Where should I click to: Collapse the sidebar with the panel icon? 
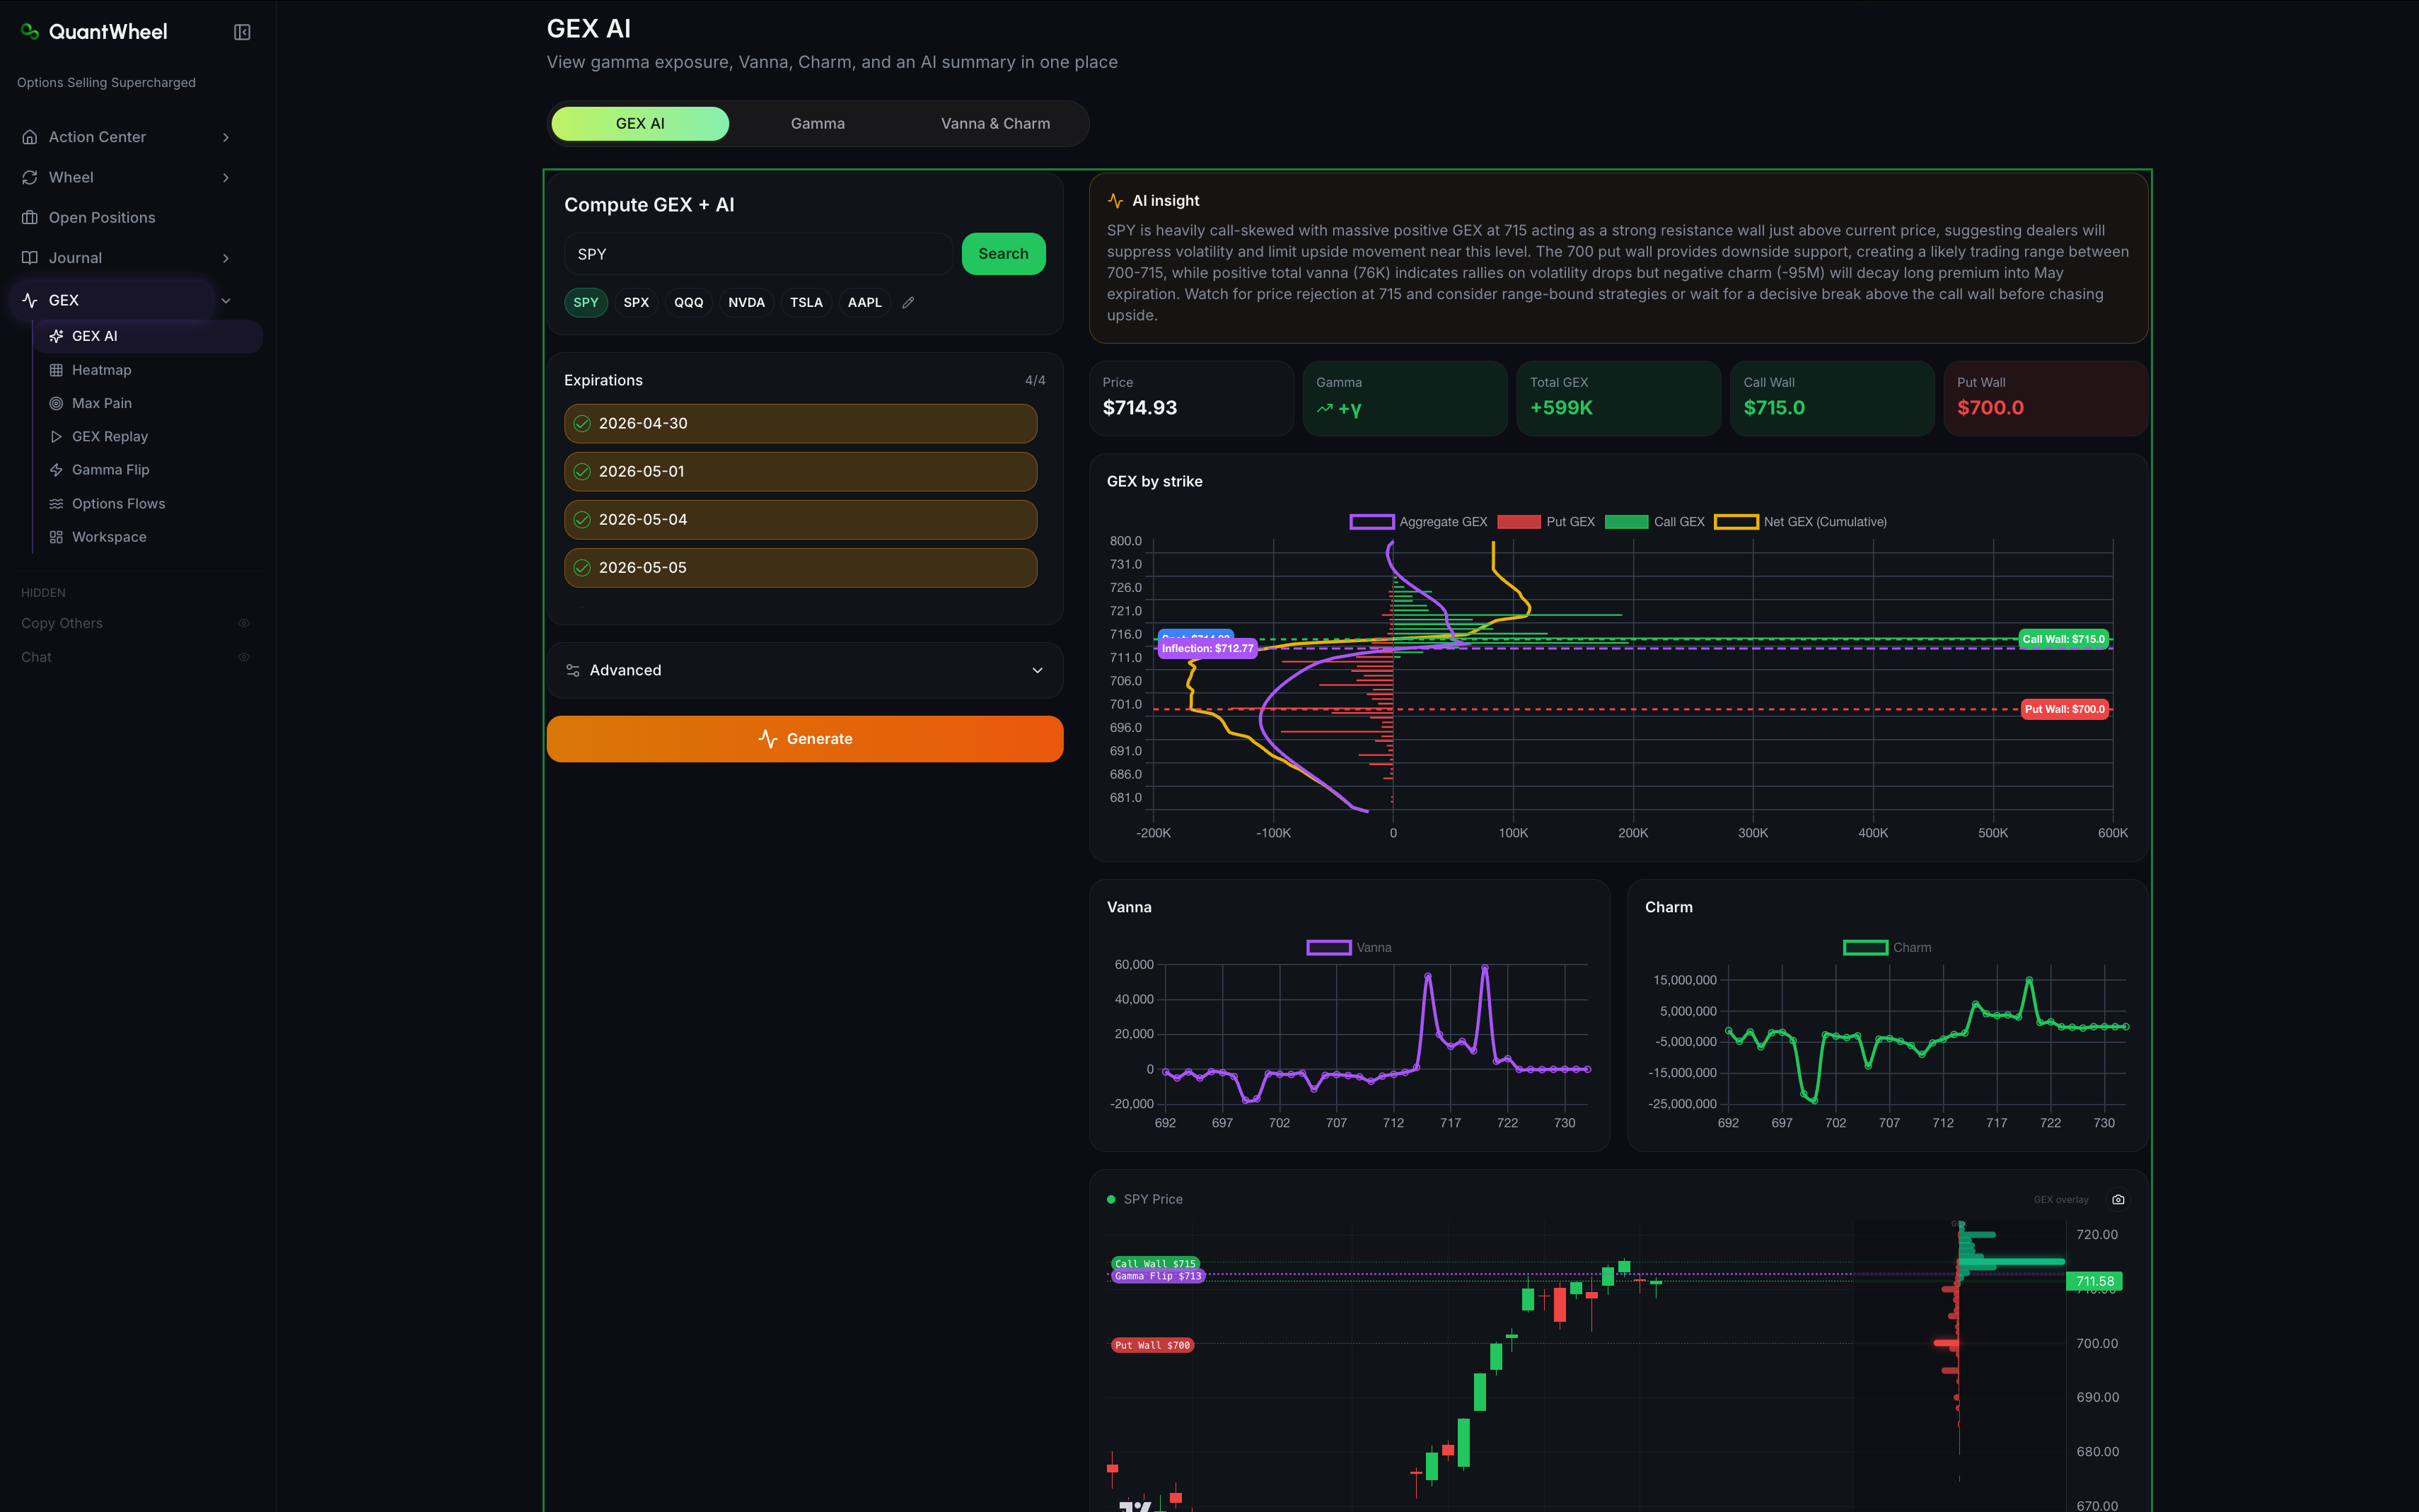(x=242, y=32)
